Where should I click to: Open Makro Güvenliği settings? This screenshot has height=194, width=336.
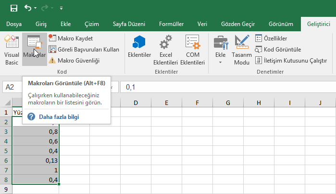[74, 61]
